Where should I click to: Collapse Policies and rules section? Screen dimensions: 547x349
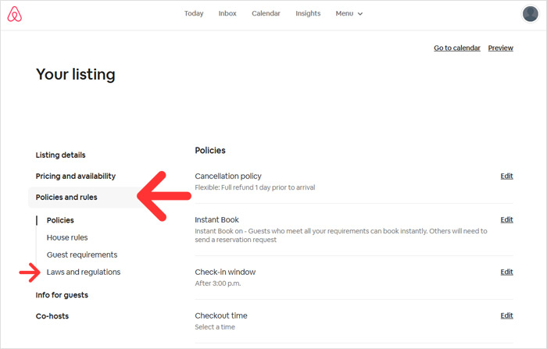tap(84, 198)
